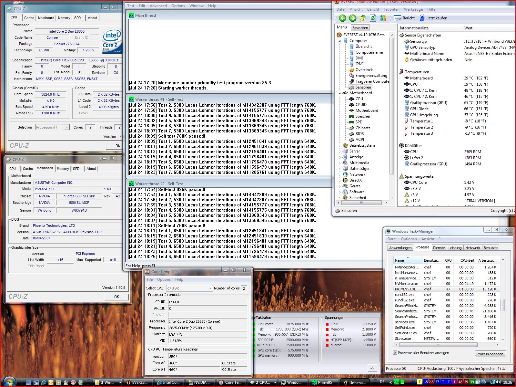
Task: Collapse the Computer node in EVEREST tree
Action: 340,41
